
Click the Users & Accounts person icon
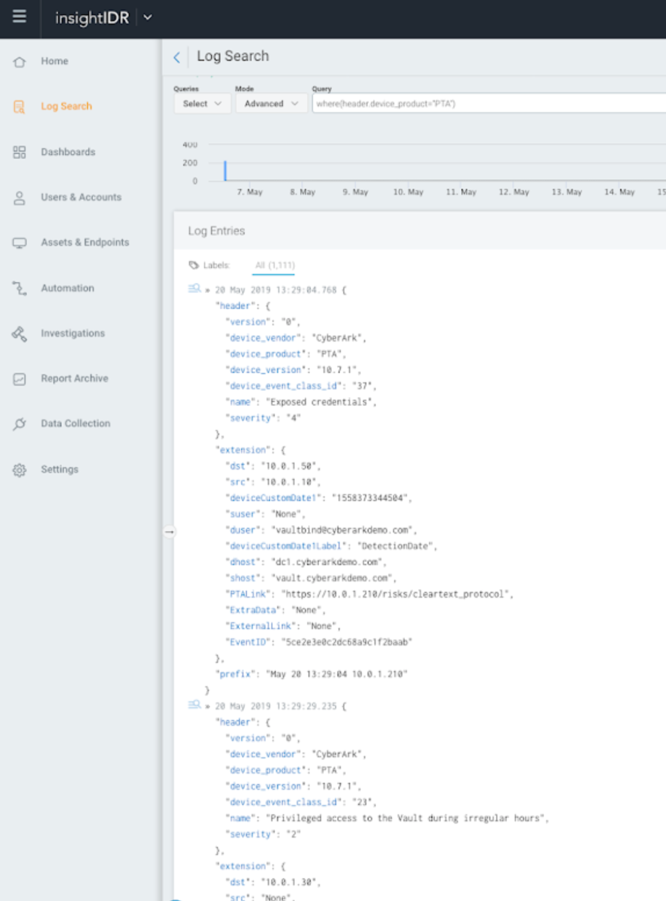point(20,197)
